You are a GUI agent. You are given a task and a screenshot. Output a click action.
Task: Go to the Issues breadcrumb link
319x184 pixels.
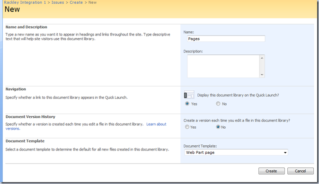58,2
